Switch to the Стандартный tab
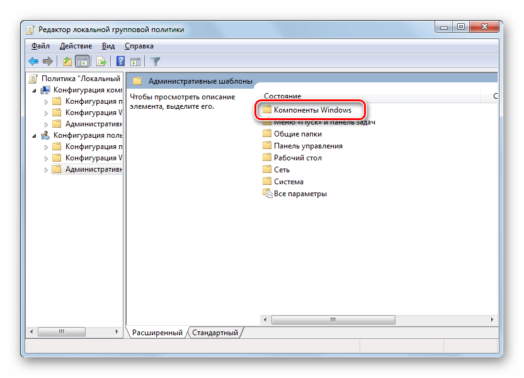The image size is (524, 378). [215, 332]
